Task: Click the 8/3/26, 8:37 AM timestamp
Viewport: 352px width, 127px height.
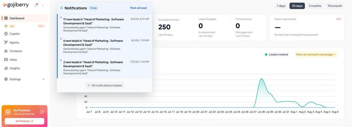Action: point(140,19)
